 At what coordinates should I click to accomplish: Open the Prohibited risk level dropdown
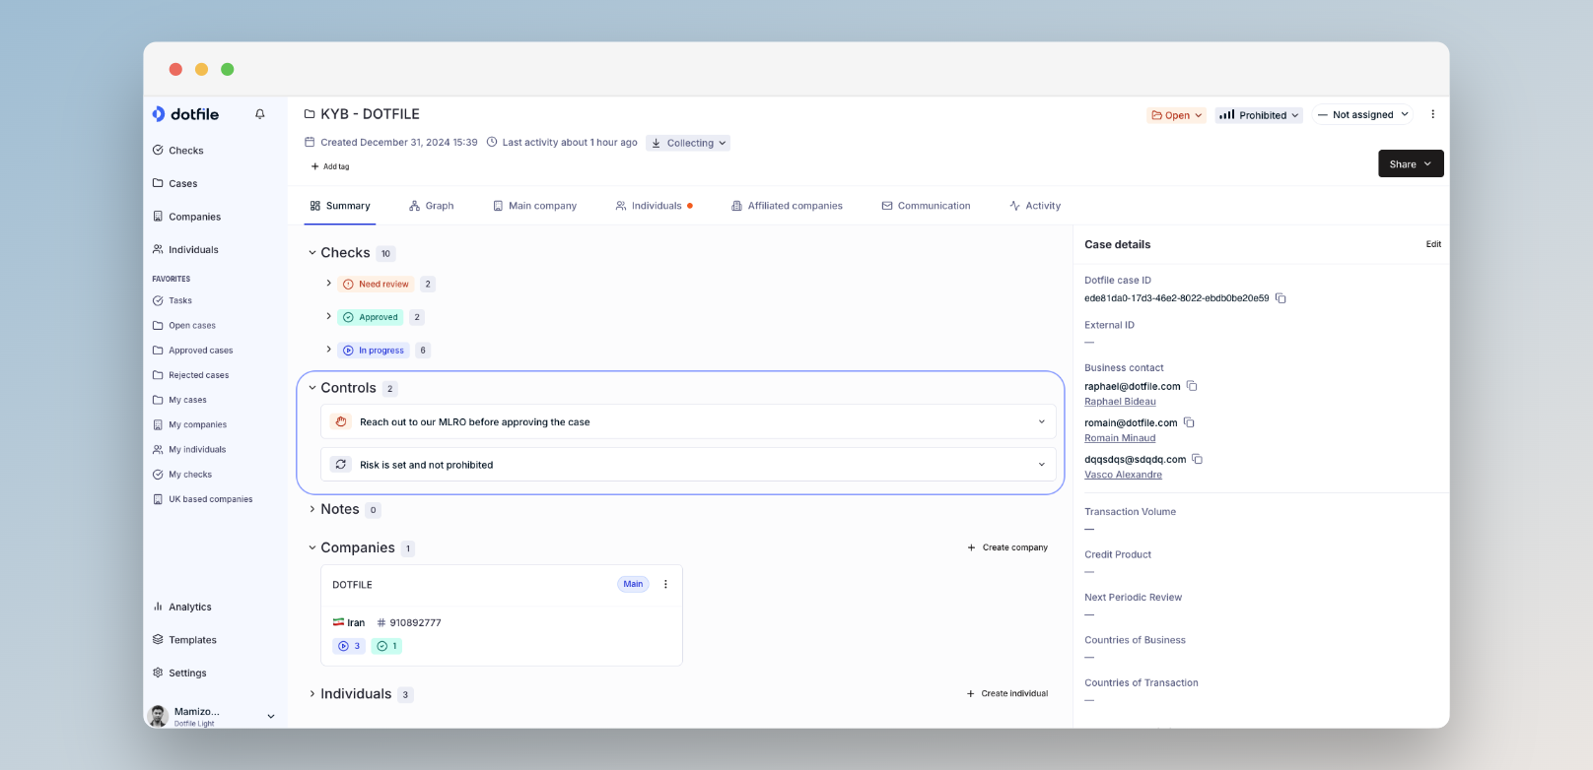coord(1259,115)
